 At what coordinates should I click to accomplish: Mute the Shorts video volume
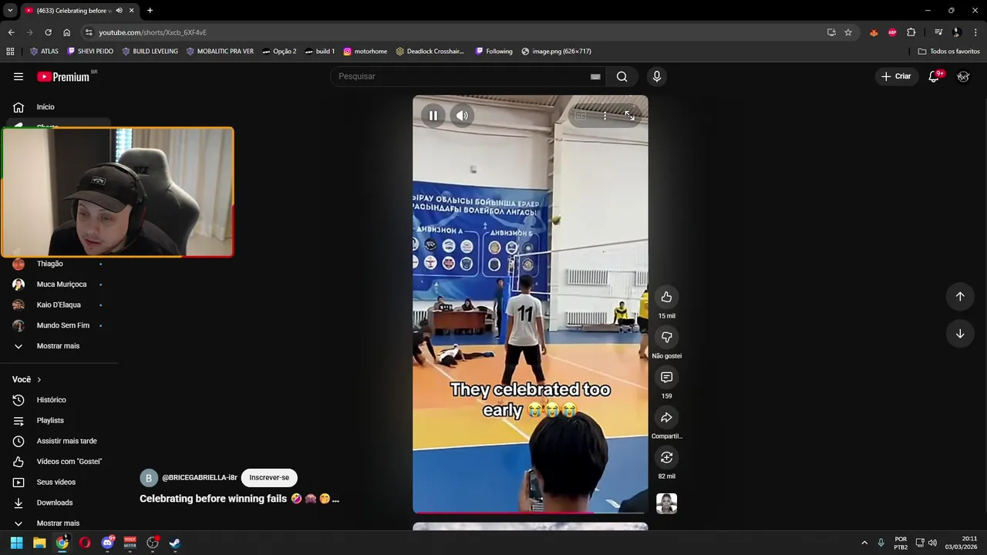click(x=462, y=116)
